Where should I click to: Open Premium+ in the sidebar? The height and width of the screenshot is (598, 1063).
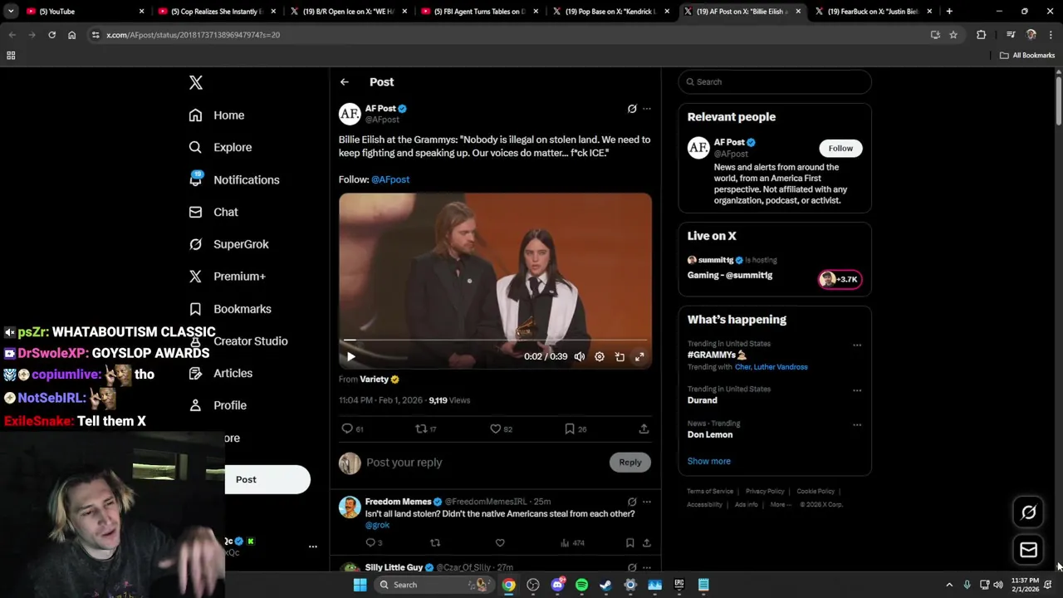227,276
